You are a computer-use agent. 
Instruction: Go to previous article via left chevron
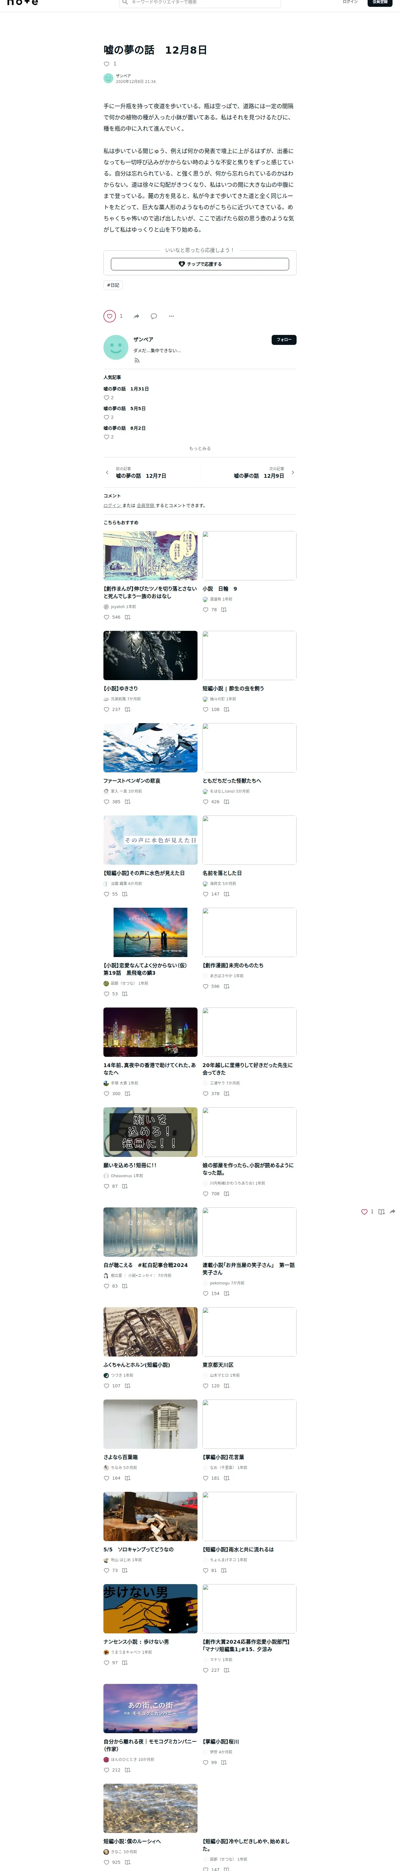(107, 473)
